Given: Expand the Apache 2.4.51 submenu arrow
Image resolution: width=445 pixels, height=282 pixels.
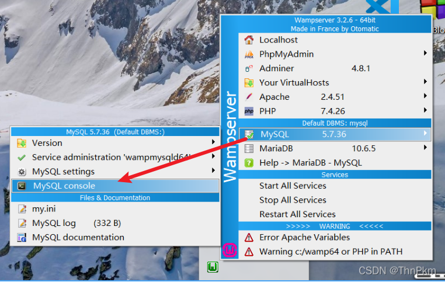Looking at the screenshot, I should click(x=425, y=96).
